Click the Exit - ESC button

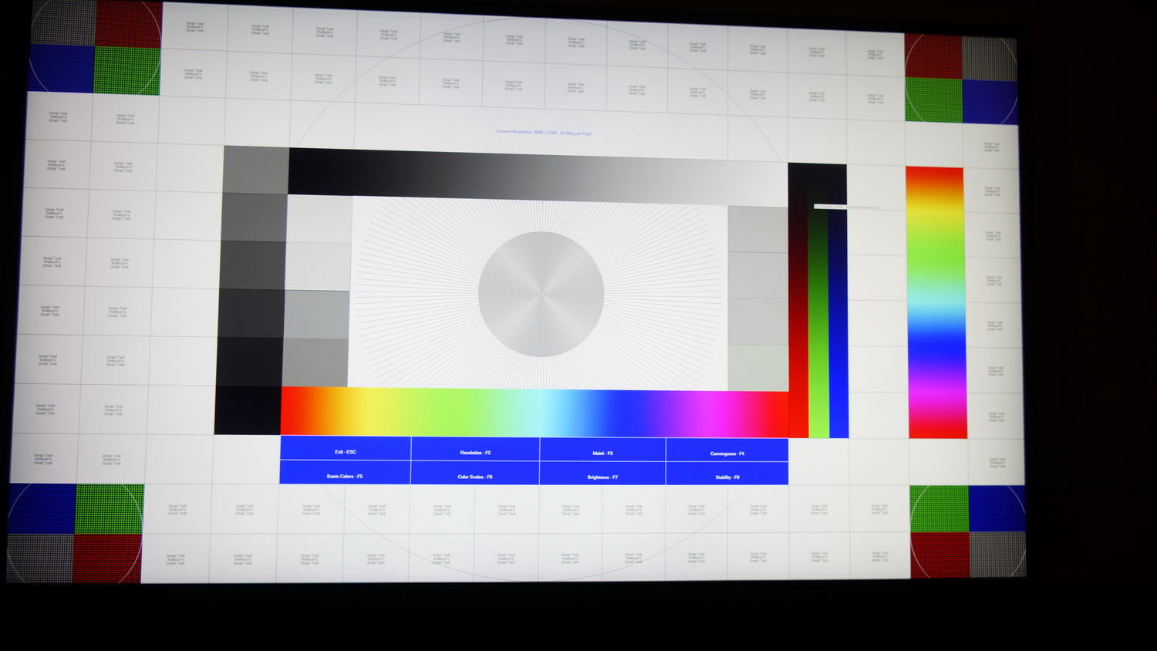click(345, 451)
